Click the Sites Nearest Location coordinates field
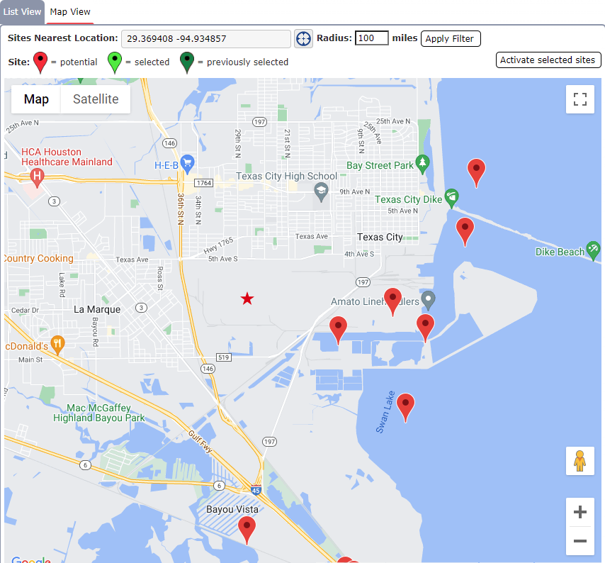Screen dimensions: 605x563 coord(206,38)
